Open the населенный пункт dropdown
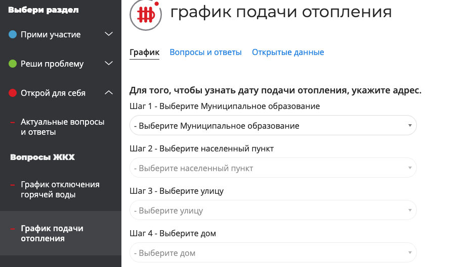The height and width of the screenshot is (267, 469). click(273, 168)
